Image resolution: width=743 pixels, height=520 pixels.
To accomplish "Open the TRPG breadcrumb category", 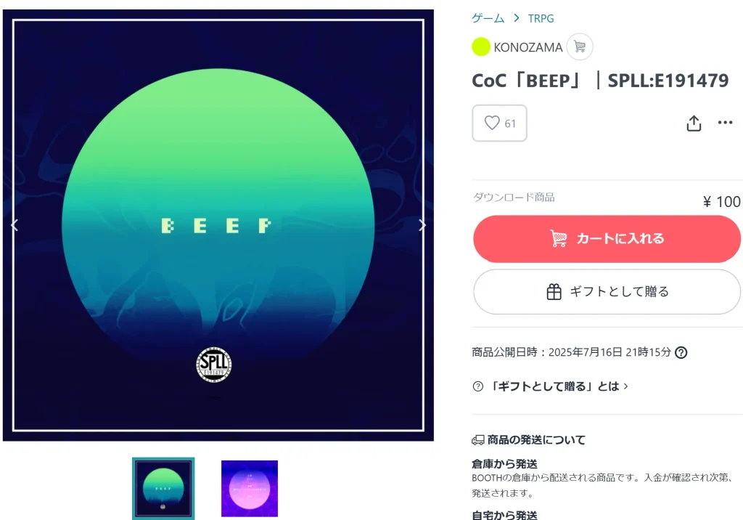I will (541, 18).
